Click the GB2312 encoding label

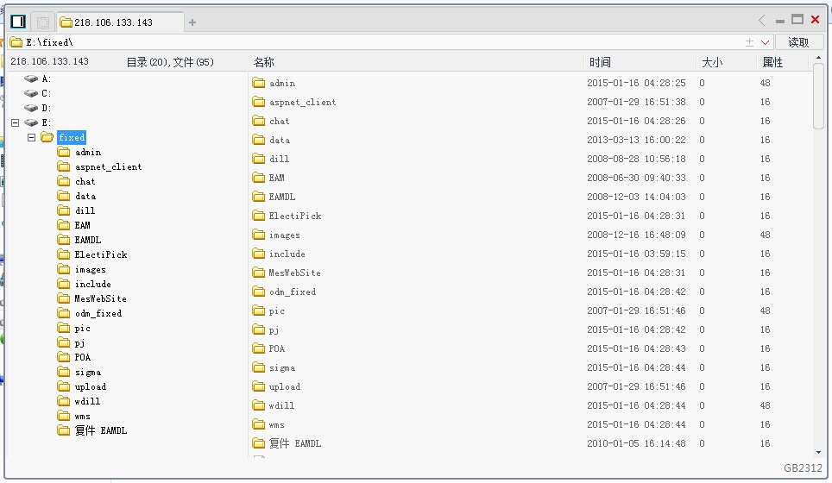803,467
